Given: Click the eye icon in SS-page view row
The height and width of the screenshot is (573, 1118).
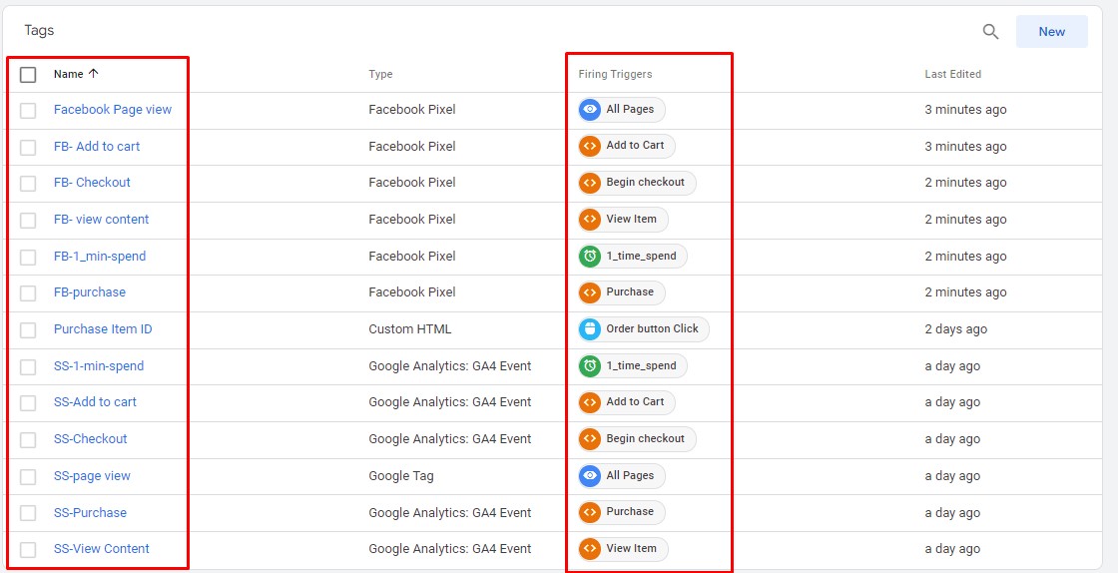Looking at the screenshot, I should pyautogui.click(x=590, y=476).
